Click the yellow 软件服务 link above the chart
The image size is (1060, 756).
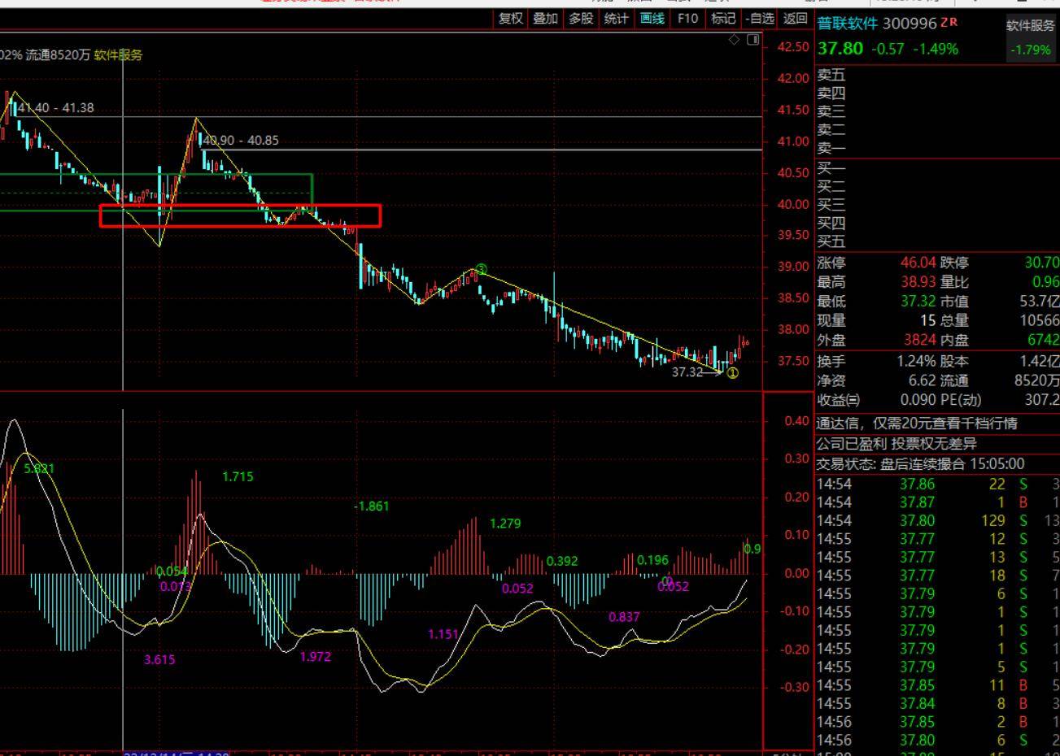(x=118, y=55)
